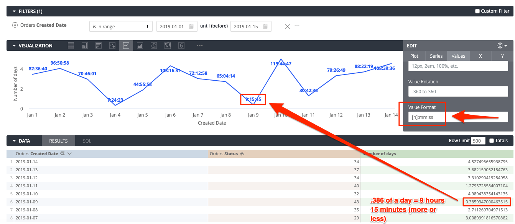Select the single value visualization

point(181,45)
